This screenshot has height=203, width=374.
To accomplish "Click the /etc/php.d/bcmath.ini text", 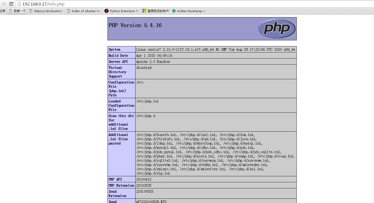I will pyautogui.click(x=157, y=135).
